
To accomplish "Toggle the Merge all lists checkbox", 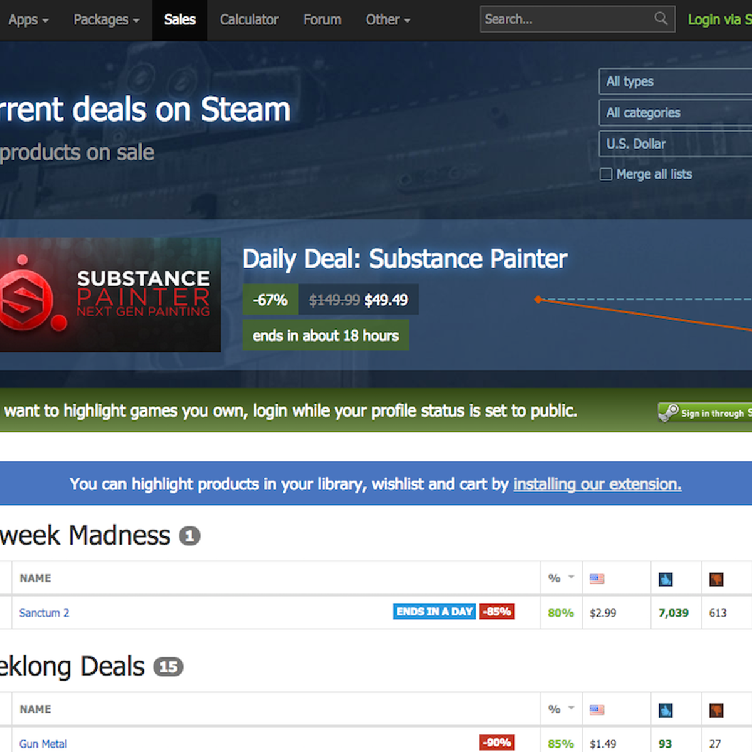I will pyautogui.click(x=605, y=174).
